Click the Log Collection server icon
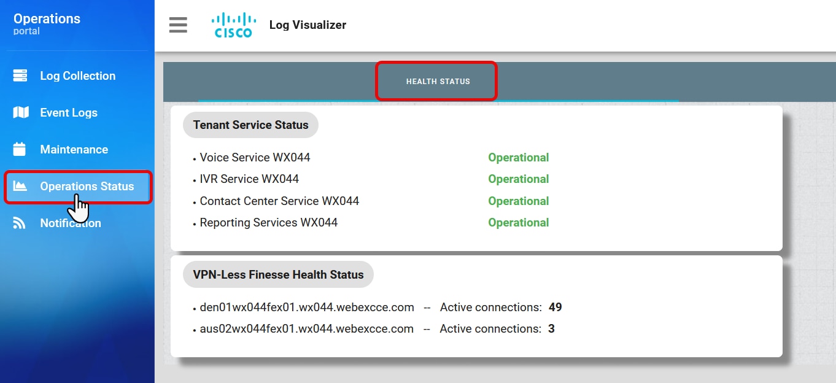This screenshot has height=383, width=836. (x=20, y=75)
